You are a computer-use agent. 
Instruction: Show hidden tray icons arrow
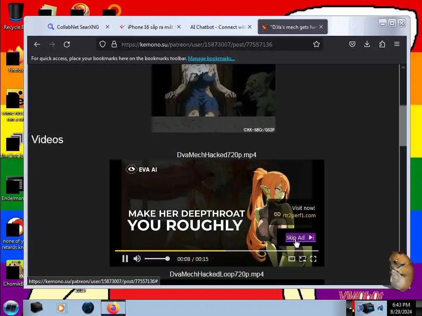pyautogui.click(x=350, y=308)
